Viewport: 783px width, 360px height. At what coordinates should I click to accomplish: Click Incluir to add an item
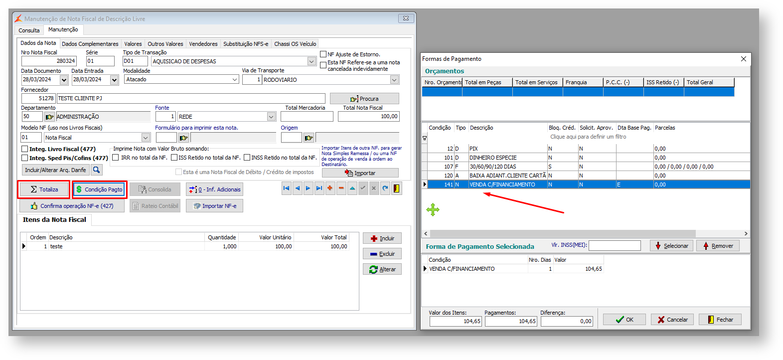pyautogui.click(x=382, y=238)
